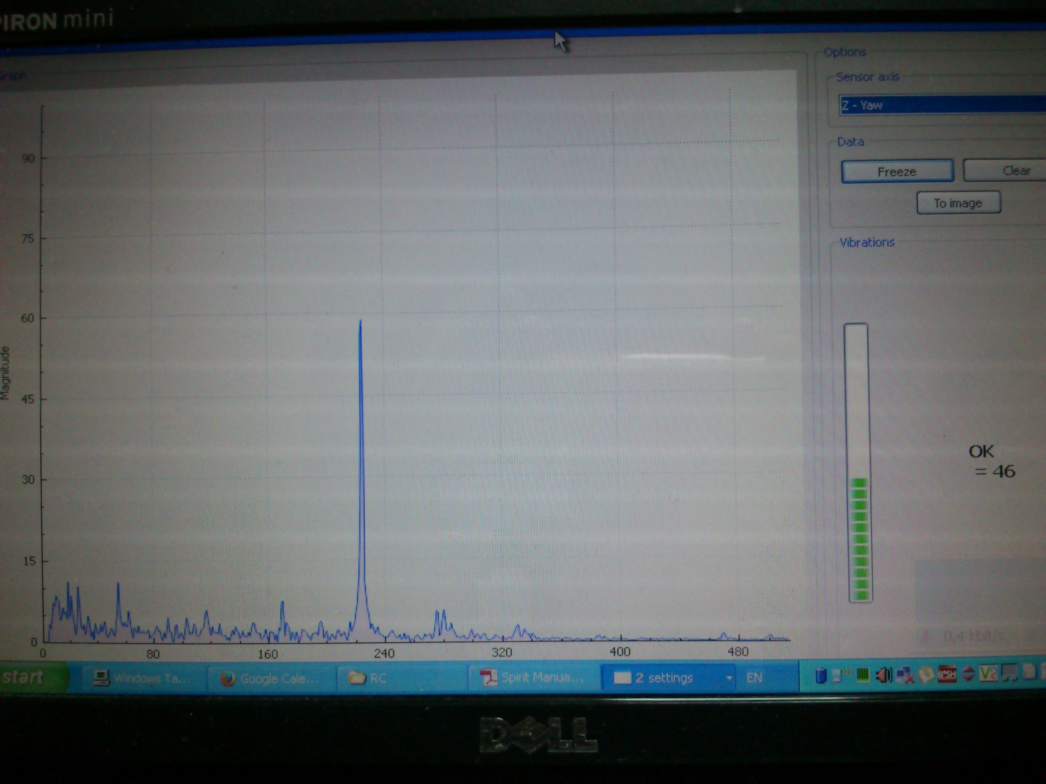Click the EN language bar indicator
Image resolution: width=1046 pixels, height=784 pixels.
754,678
